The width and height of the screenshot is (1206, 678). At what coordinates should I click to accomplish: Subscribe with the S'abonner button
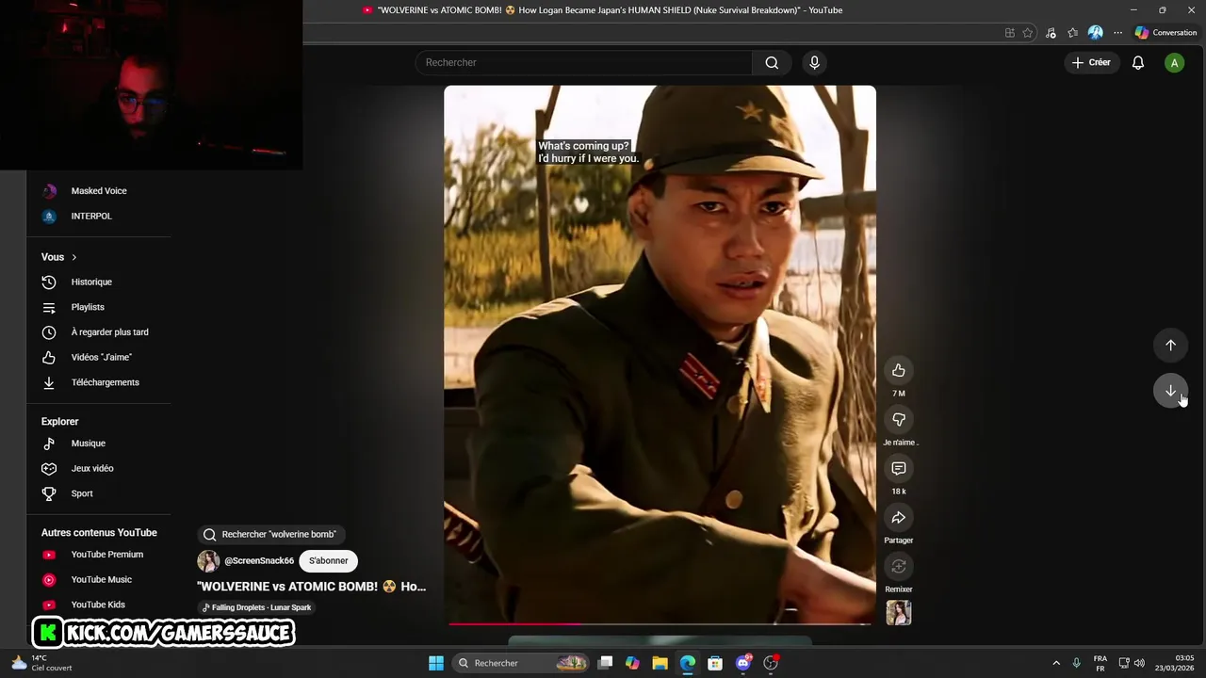coord(328,561)
